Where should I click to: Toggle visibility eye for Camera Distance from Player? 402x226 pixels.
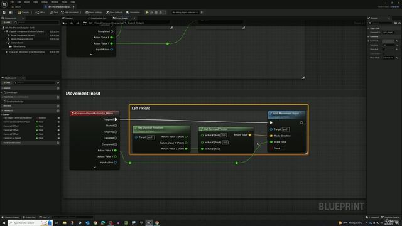click(x=58, y=122)
